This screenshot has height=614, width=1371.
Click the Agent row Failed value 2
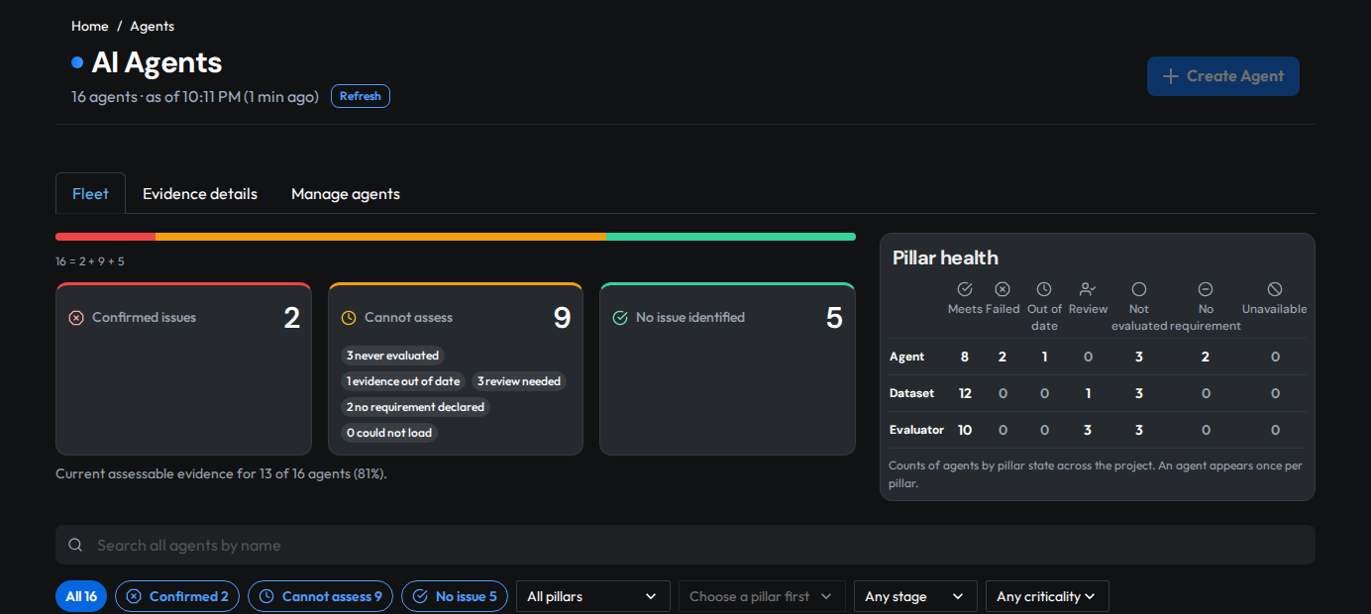pyautogui.click(x=1002, y=357)
